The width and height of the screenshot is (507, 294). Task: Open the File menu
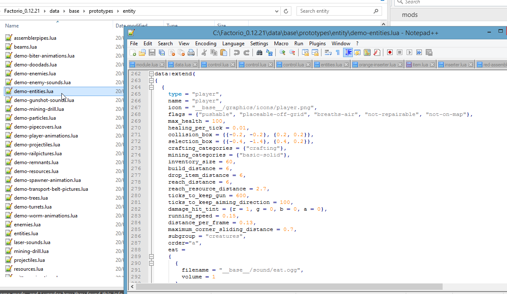point(134,44)
